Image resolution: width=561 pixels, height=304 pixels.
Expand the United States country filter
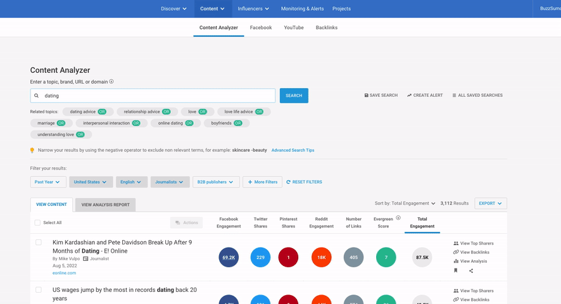click(x=91, y=182)
